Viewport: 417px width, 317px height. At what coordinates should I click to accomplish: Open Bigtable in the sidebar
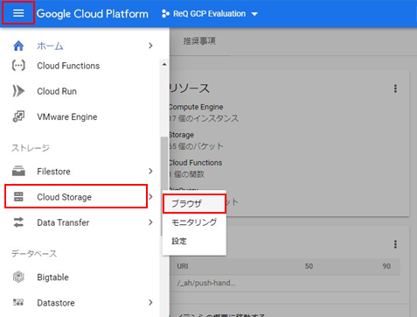(x=52, y=278)
